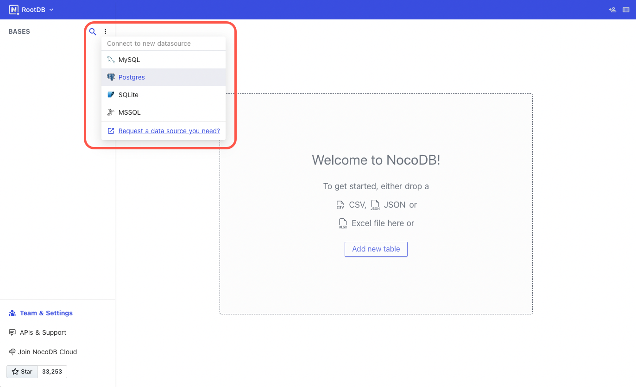This screenshot has height=387, width=636.
Task: Click the Join NocoDB Cloud icon
Action: point(13,352)
